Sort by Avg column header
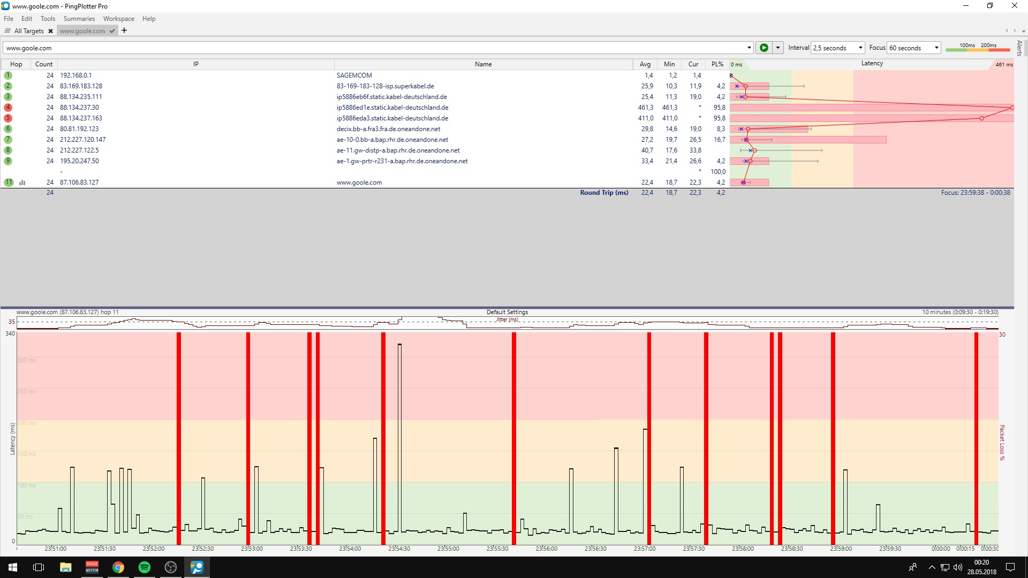This screenshot has height=578, width=1028. coord(645,64)
